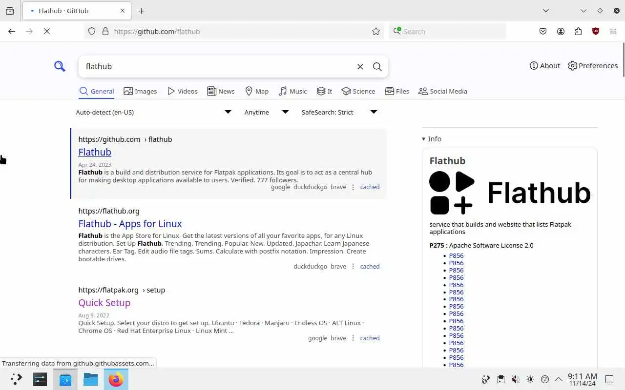Open the Dolphin file manager taskbar icon
Viewport: 625px width, 390px height.
coord(91,379)
